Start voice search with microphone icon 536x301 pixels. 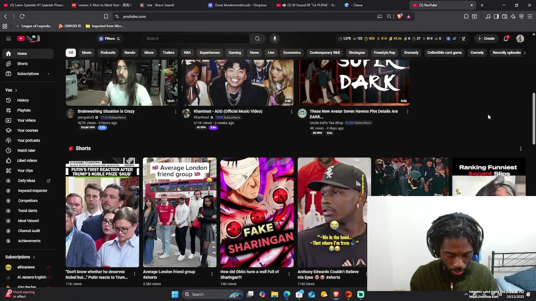pyautogui.click(x=275, y=38)
